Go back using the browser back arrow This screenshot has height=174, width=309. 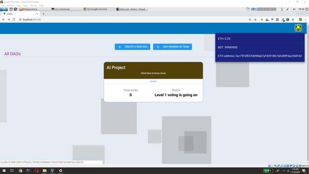click(x=3, y=19)
